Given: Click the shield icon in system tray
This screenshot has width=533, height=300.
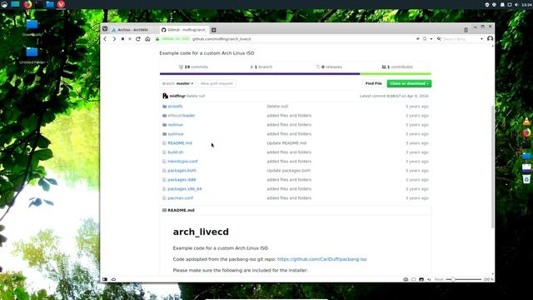Looking at the screenshot, I should (486, 5).
